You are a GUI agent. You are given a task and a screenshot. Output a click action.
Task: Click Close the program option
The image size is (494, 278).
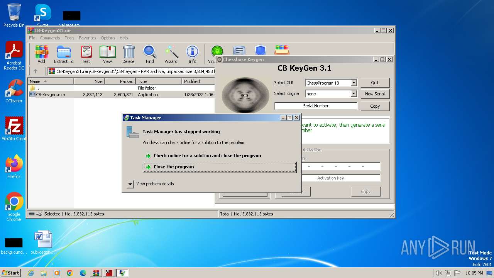[220, 167]
